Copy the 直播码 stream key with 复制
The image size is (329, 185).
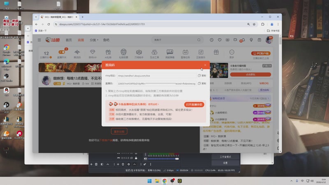point(202,83)
